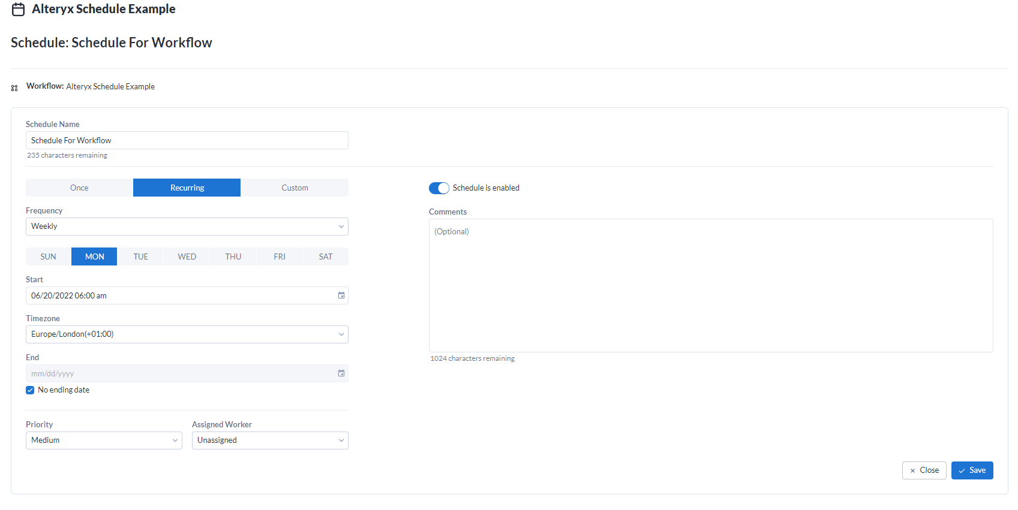Open the Timezone dropdown showing Europe/London
This screenshot has height=510, width=1018.
tap(187, 334)
